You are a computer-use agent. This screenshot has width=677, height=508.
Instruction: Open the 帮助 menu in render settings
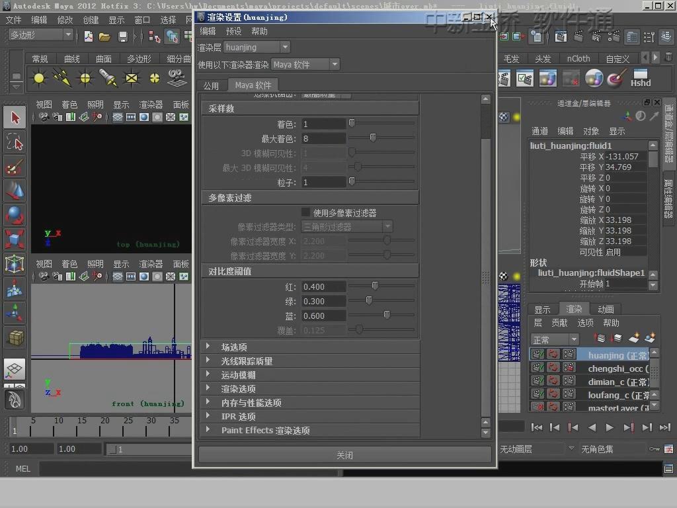259,31
